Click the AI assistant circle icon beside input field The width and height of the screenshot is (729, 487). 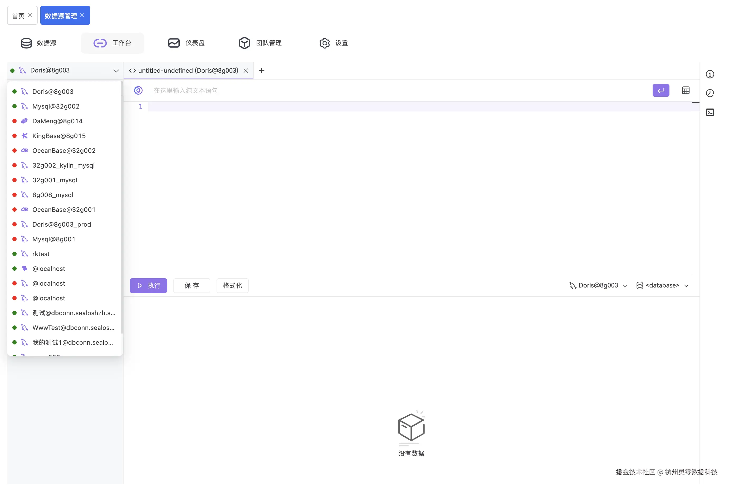[138, 90]
